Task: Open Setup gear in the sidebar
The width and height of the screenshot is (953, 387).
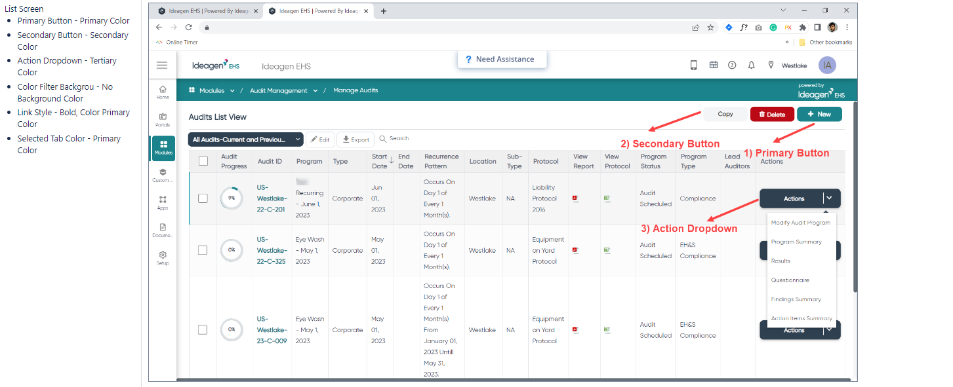Action: tap(163, 257)
